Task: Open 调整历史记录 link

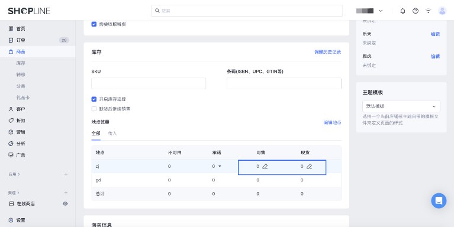Action: click(328, 52)
